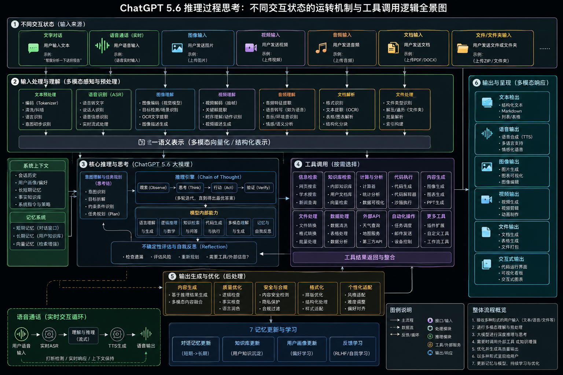Viewport: 563px width, 375px height.
Task: Click 沙箱执行 under 代码执行
Action: tap(403, 203)
